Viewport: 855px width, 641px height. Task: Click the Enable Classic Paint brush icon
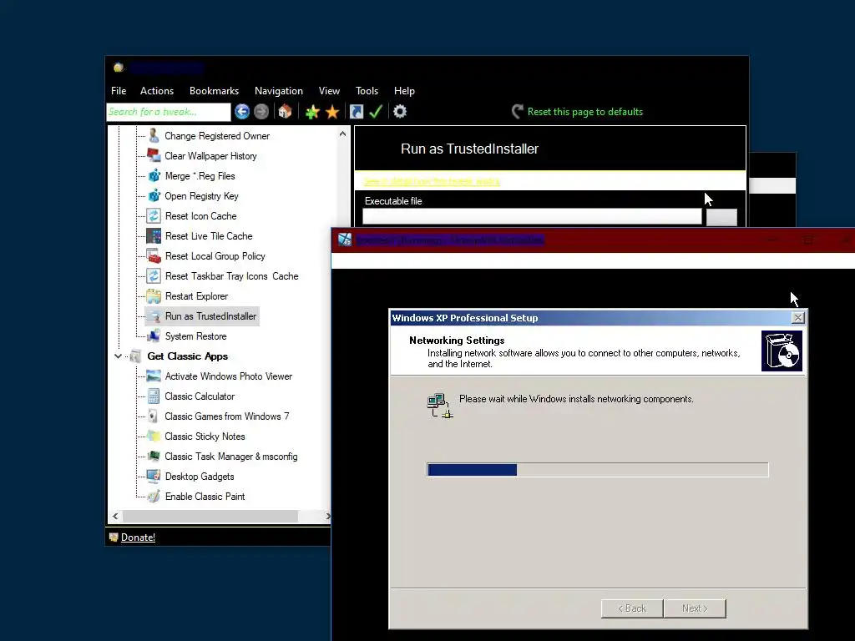click(x=154, y=496)
